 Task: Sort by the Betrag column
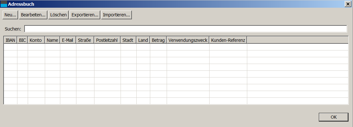tap(158, 40)
